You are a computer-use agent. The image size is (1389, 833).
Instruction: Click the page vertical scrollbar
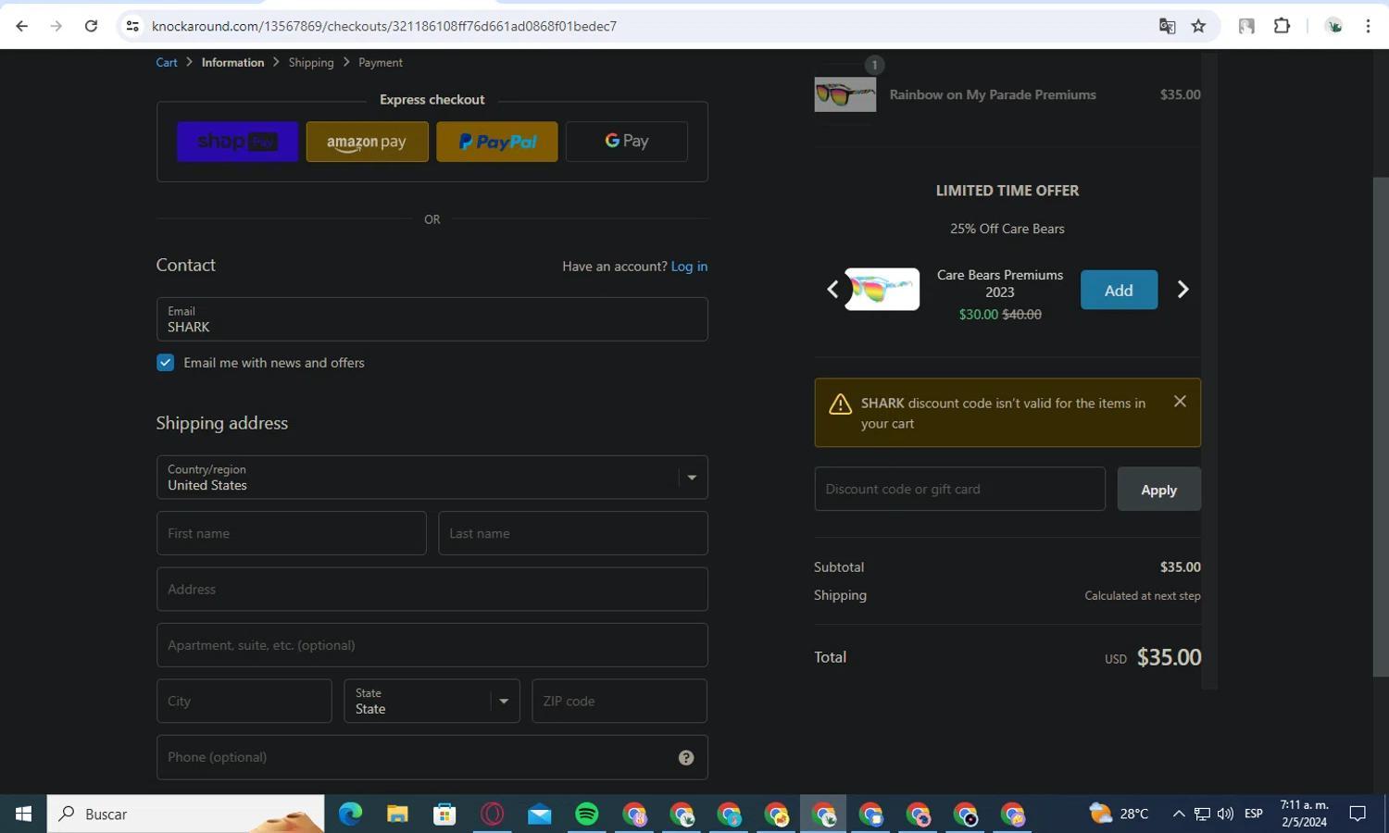pos(1381,426)
